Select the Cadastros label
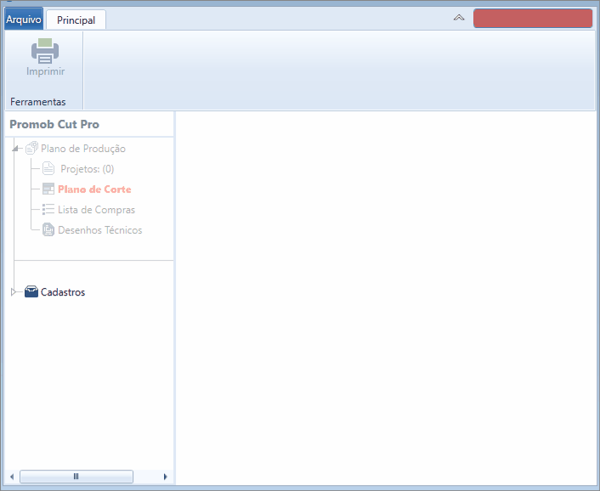 click(63, 292)
